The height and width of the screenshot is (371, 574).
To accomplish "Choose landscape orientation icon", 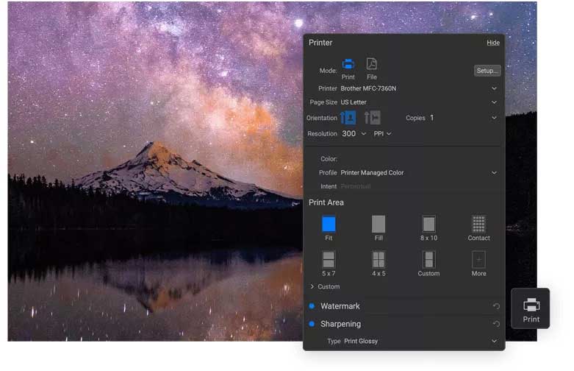I will tap(373, 118).
